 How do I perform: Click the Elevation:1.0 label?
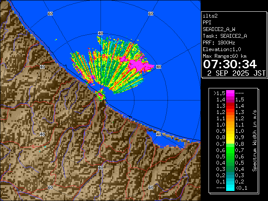pyautogui.click(x=222, y=49)
